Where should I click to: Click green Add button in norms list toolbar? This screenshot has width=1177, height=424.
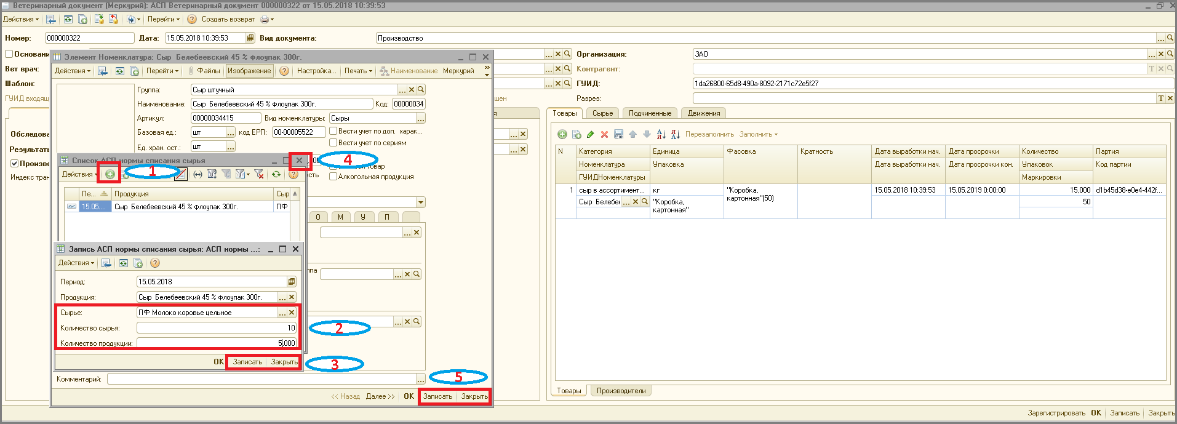(x=110, y=174)
